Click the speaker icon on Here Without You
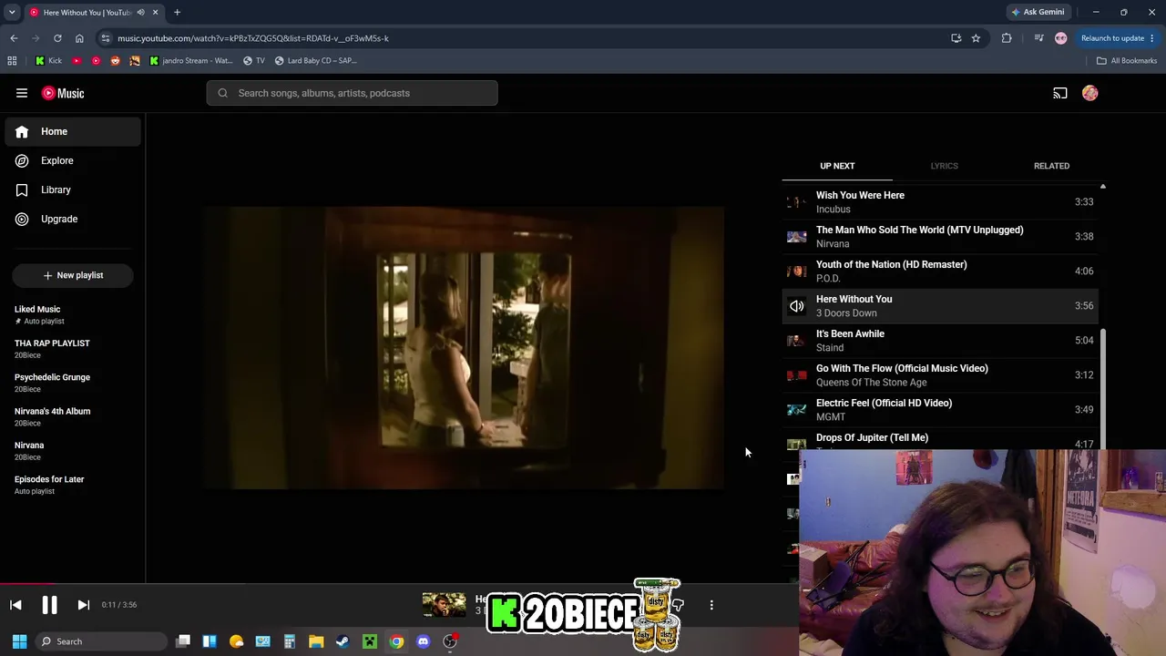The height and width of the screenshot is (656, 1166). click(x=797, y=306)
